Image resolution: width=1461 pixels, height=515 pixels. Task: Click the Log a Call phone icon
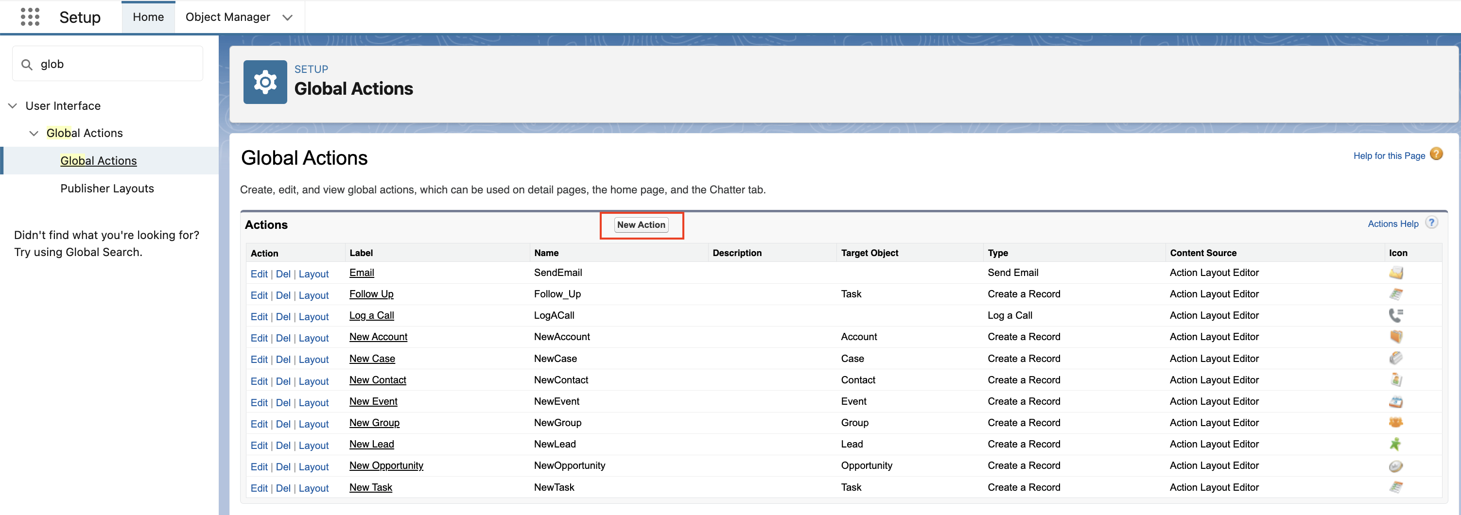tap(1396, 315)
